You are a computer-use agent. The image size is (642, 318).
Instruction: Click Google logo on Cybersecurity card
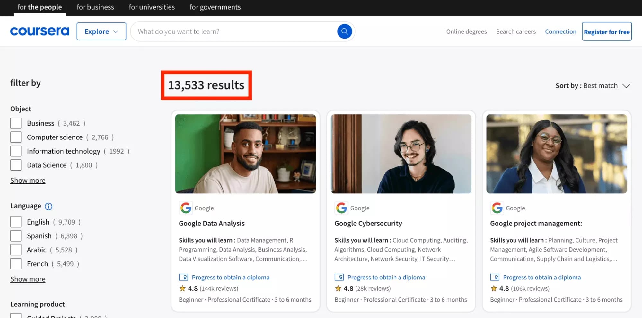coord(341,208)
